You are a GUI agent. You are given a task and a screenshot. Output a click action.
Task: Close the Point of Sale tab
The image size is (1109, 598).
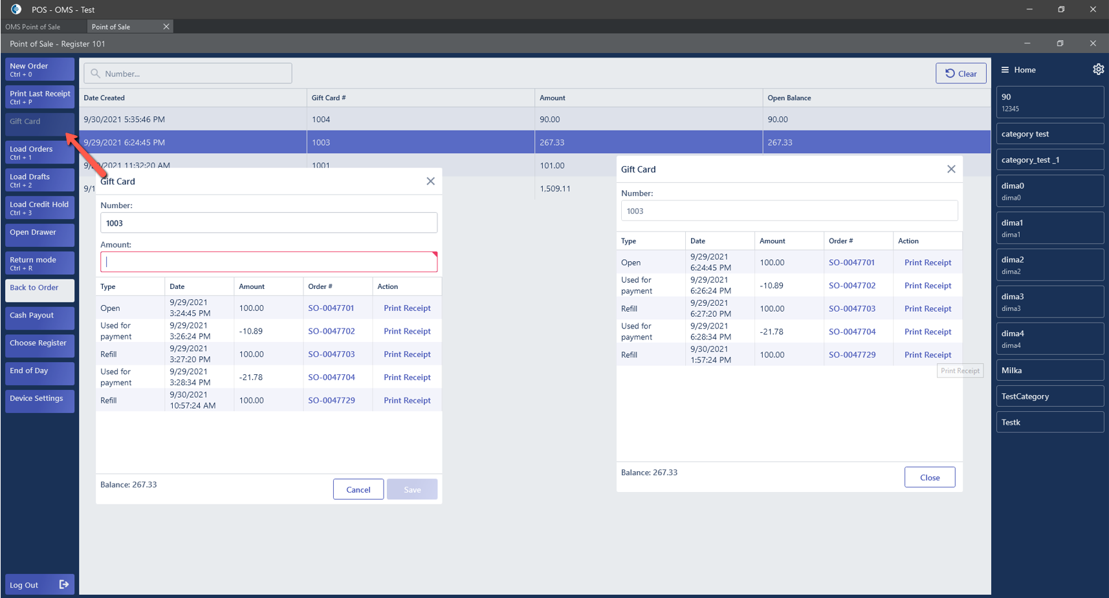pos(166,27)
